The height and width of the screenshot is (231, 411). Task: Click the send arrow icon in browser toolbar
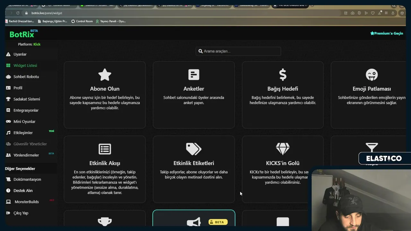366,13
